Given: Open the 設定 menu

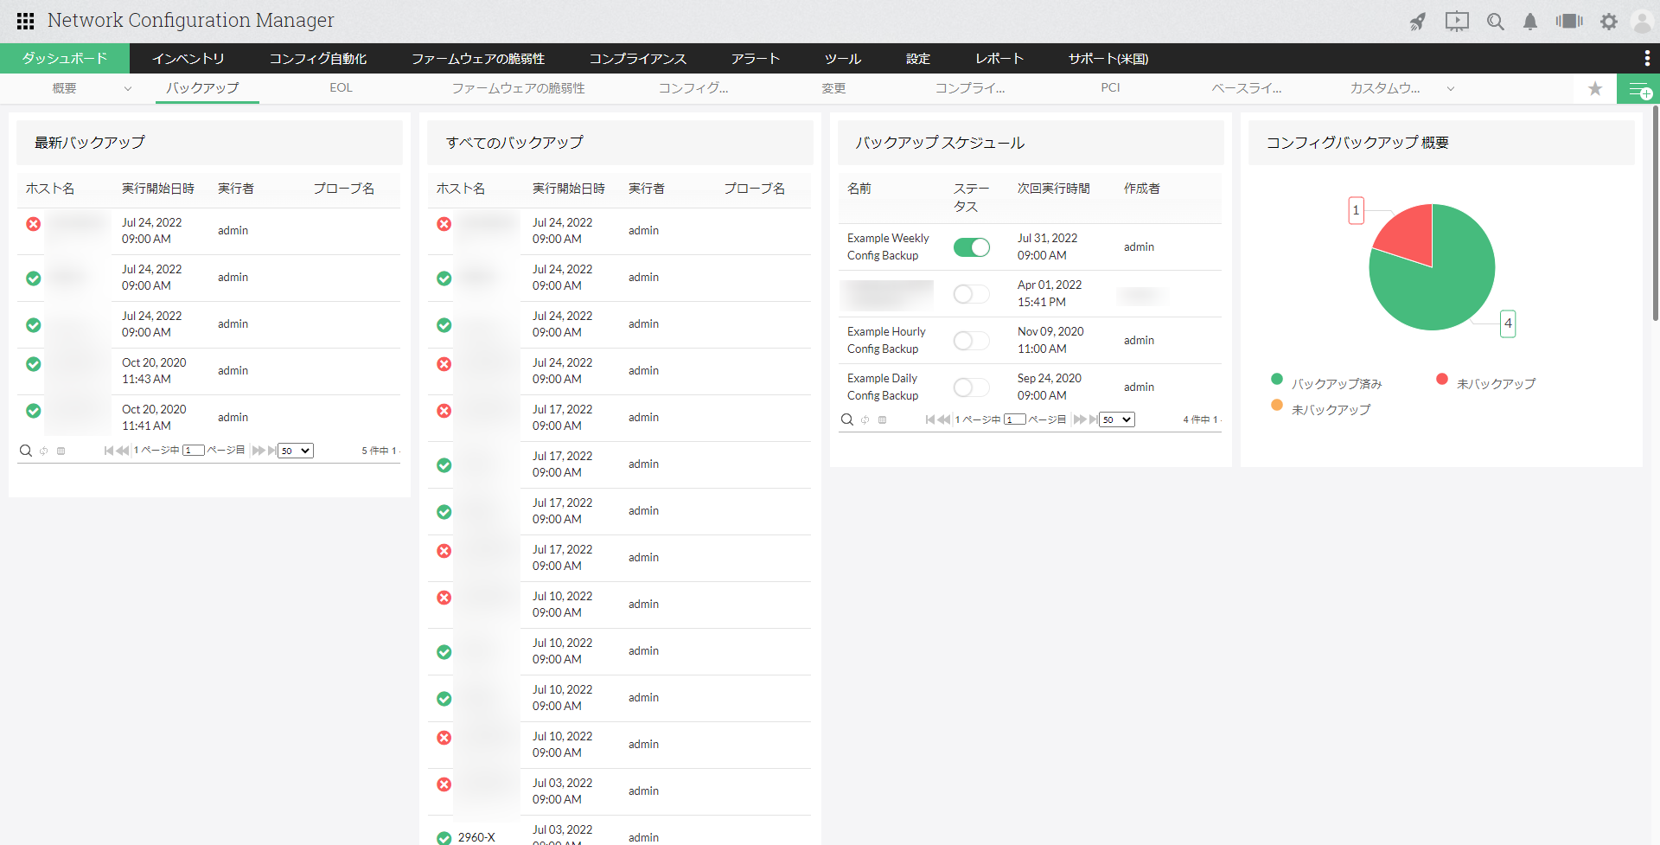Looking at the screenshot, I should pos(918,59).
